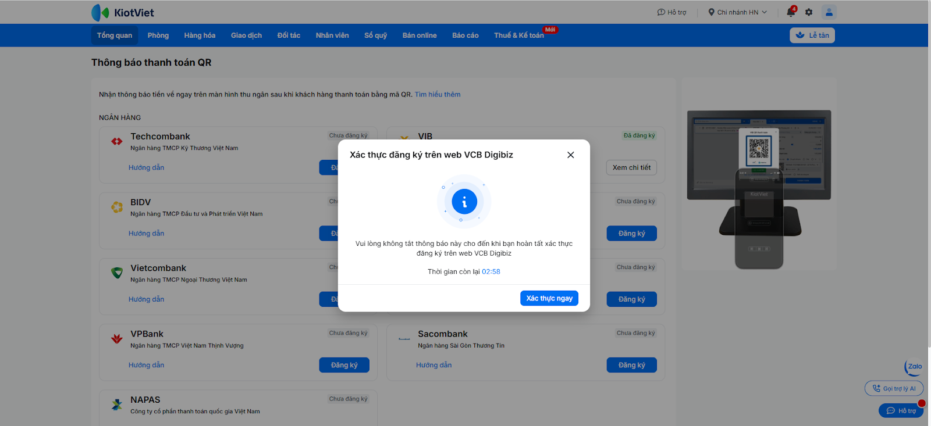Click the branch location pin icon
The image size is (931, 426).
(x=711, y=12)
